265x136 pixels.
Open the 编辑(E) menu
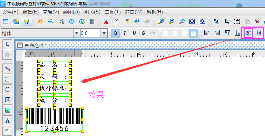click(31, 12)
